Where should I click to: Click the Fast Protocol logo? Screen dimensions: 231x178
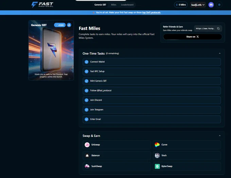point(42,4)
